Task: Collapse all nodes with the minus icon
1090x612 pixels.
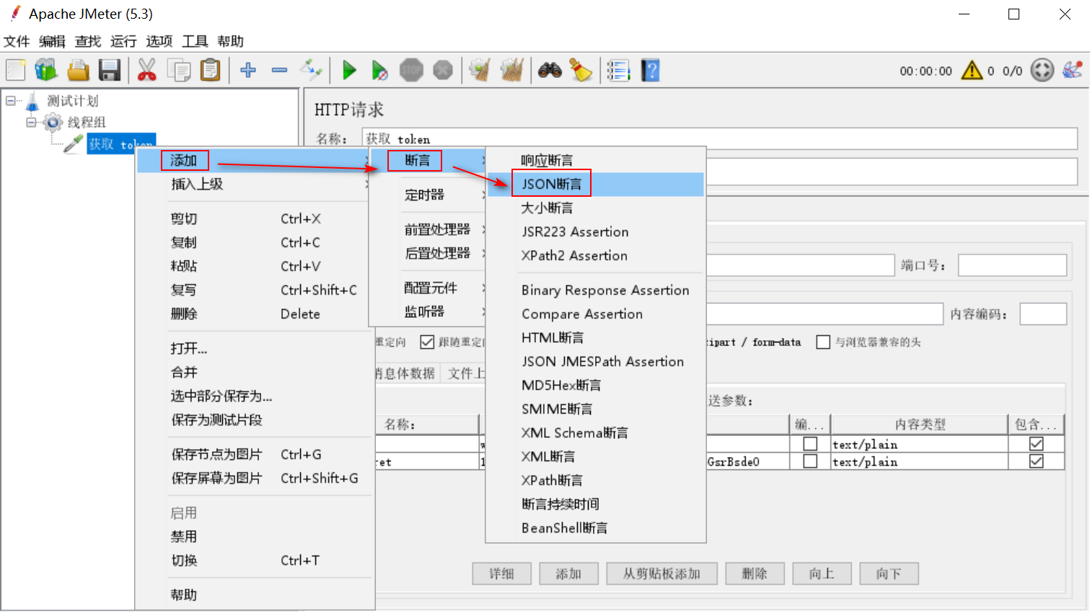Action: pos(280,70)
